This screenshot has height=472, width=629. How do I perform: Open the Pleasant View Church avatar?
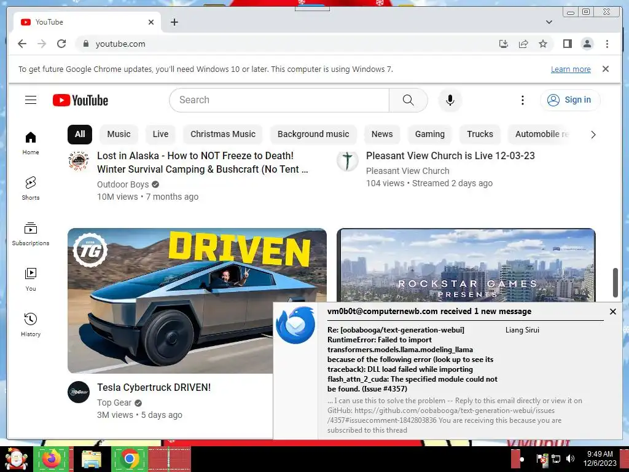(348, 161)
